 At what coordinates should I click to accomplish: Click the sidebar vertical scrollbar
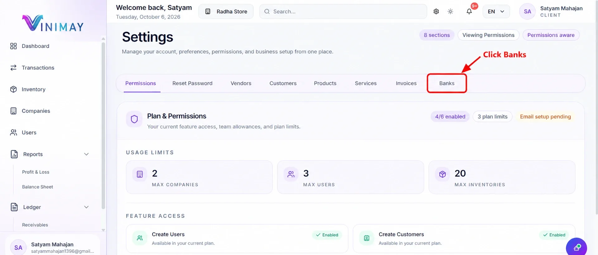pos(103,126)
